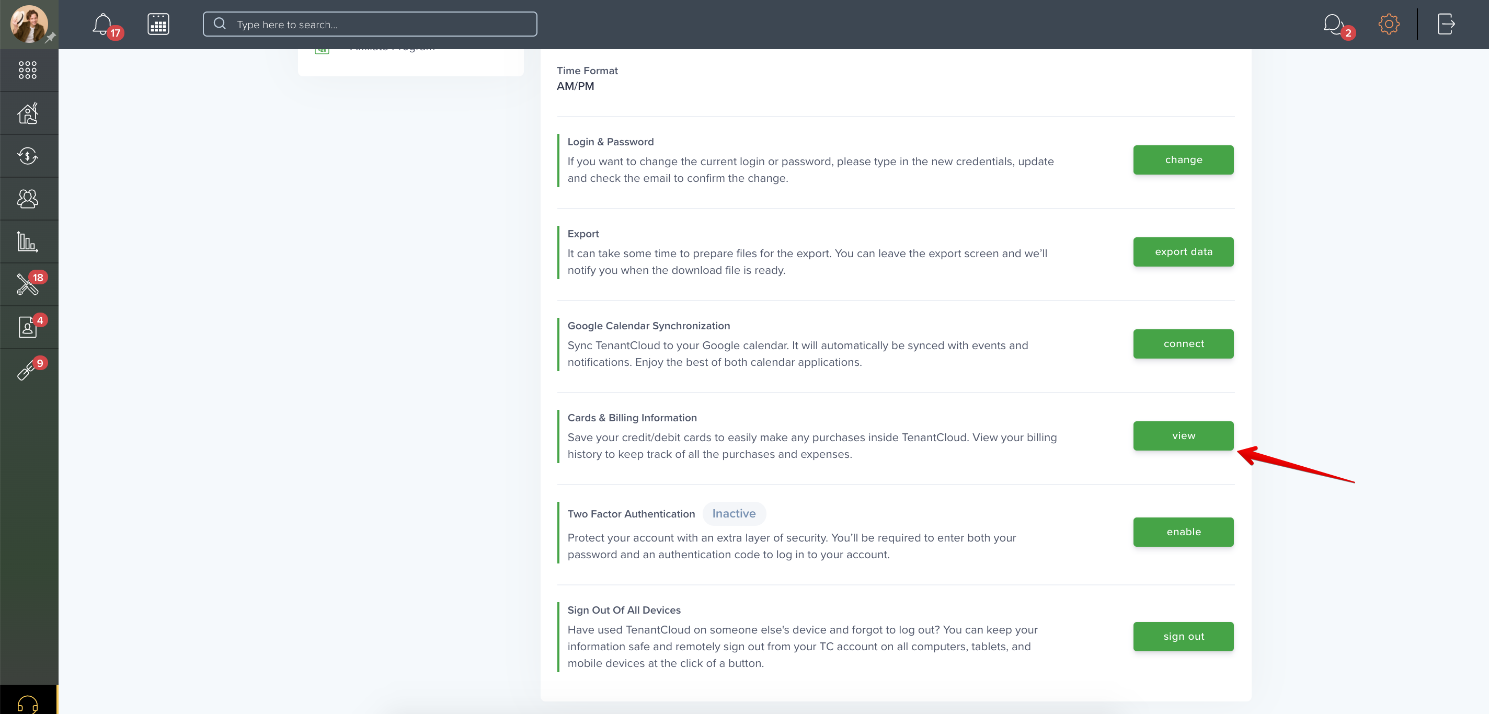Click the magnifier icon in search box
Image resolution: width=1489 pixels, height=714 pixels.
(x=220, y=24)
